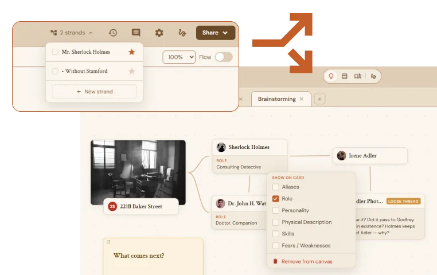The width and height of the screenshot is (437, 275).
Task: Click the red 2S badge on Baker Street
Action: 112,206
